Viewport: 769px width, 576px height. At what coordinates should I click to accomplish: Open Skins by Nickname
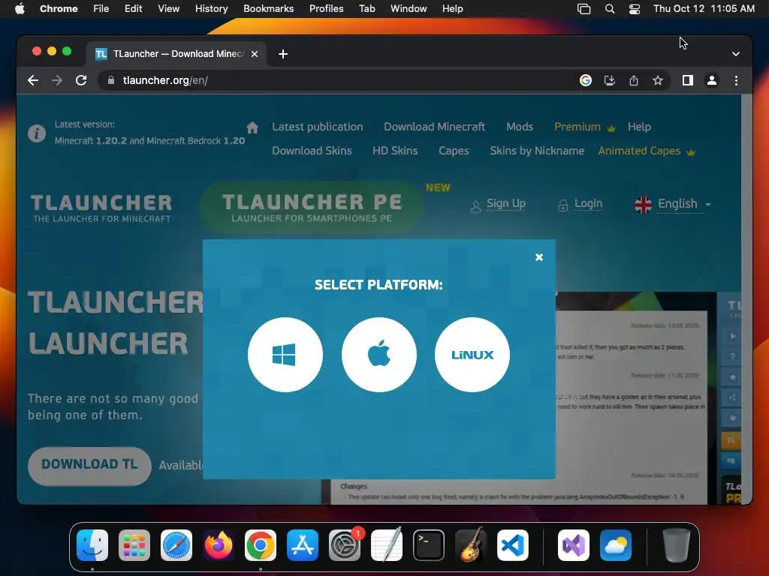pyautogui.click(x=537, y=151)
